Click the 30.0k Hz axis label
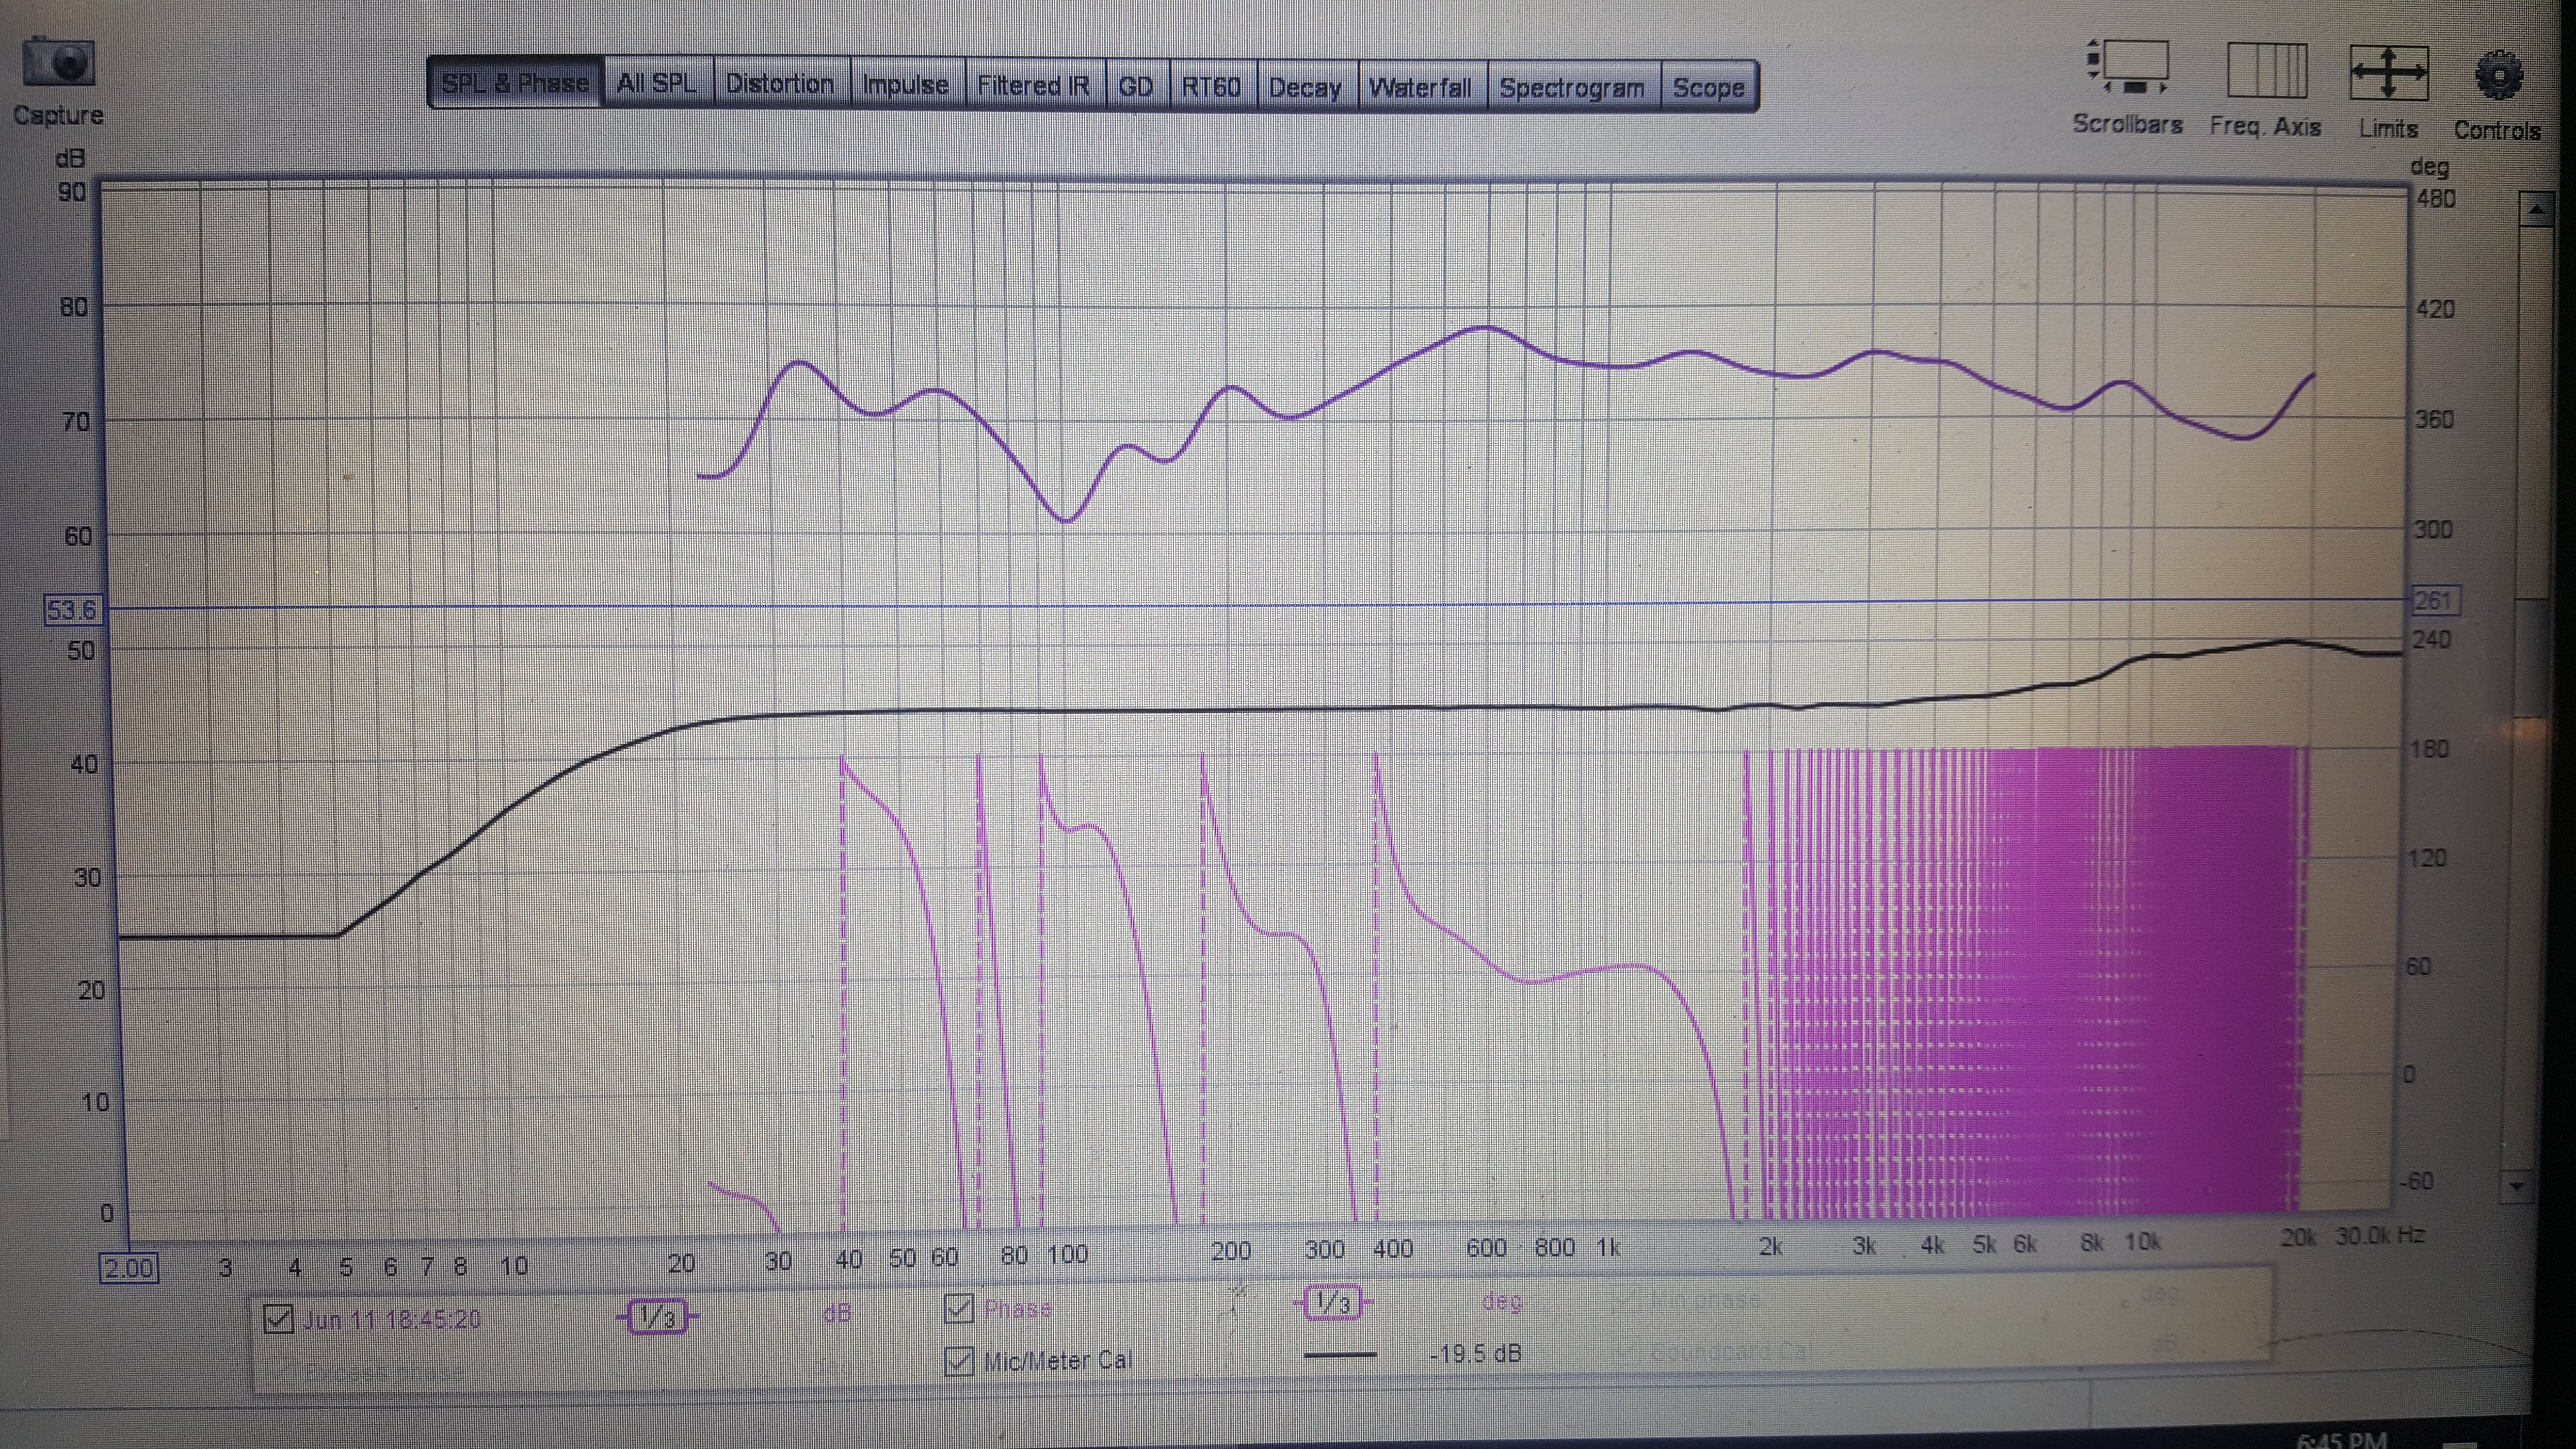Screen dimensions: 2576x1449 [x=2379, y=1236]
